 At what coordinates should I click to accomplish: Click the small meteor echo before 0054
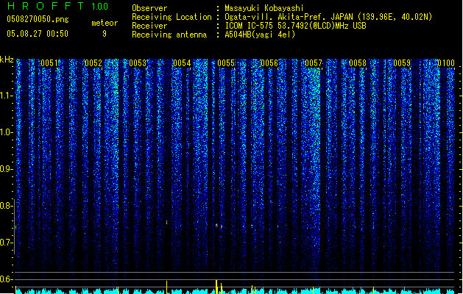[167, 222]
